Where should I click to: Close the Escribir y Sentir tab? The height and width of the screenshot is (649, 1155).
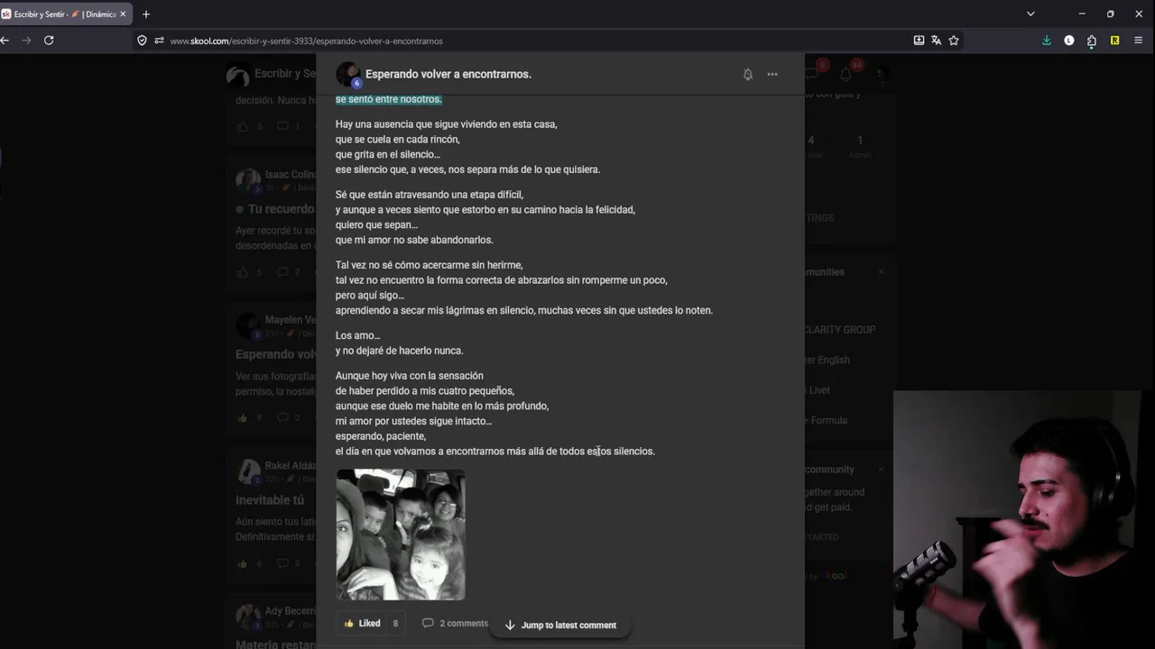coord(123,14)
